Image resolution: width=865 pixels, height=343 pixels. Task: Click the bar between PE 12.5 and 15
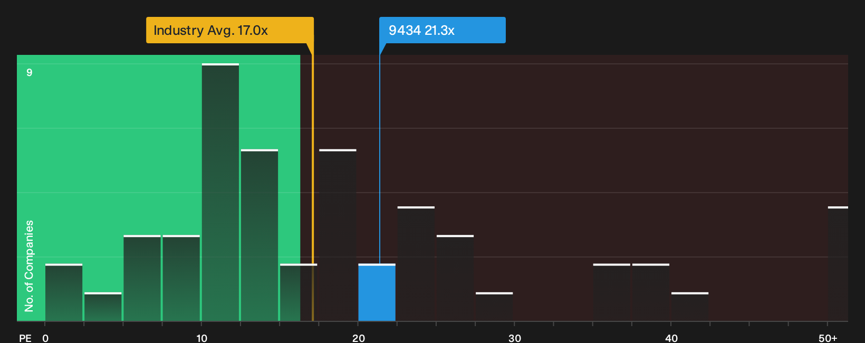[259, 235]
